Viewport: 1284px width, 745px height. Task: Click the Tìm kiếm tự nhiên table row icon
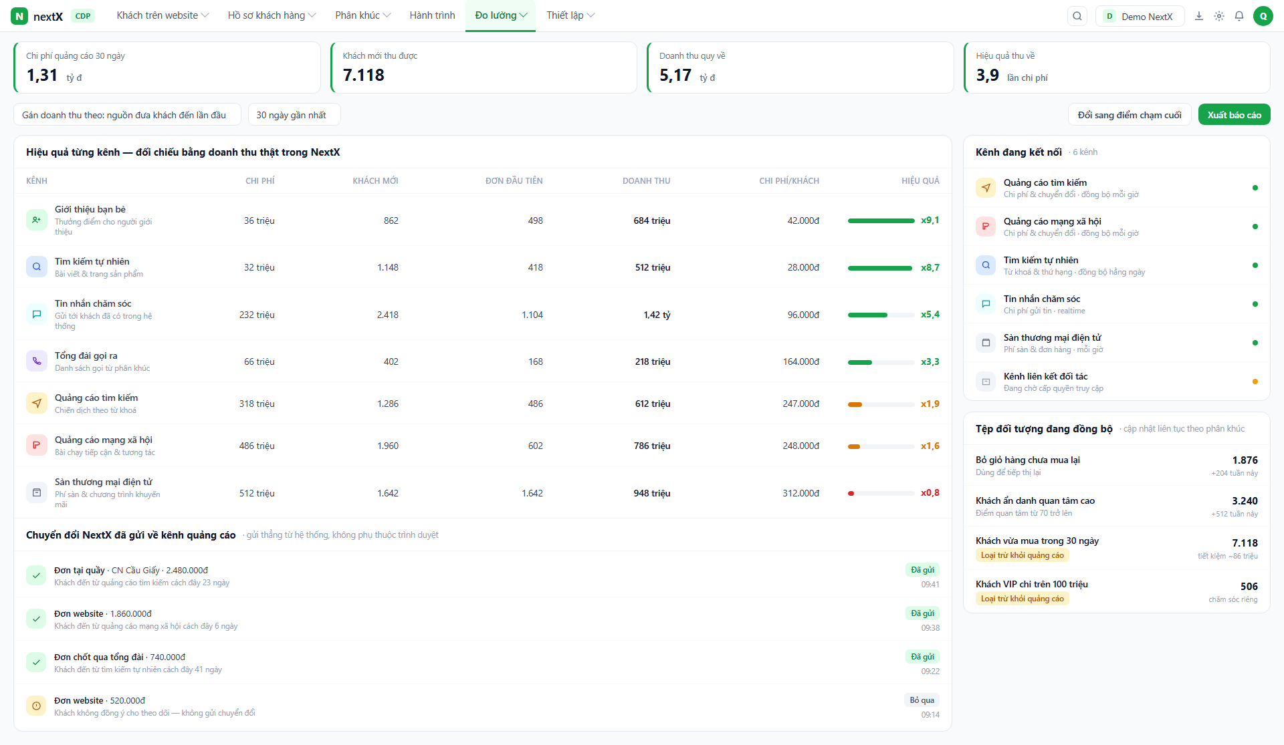[37, 267]
